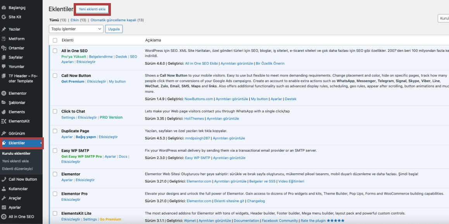The image size is (449, 224).
Task: Click the ElementsKit logo icon
Action: tap(4, 121)
